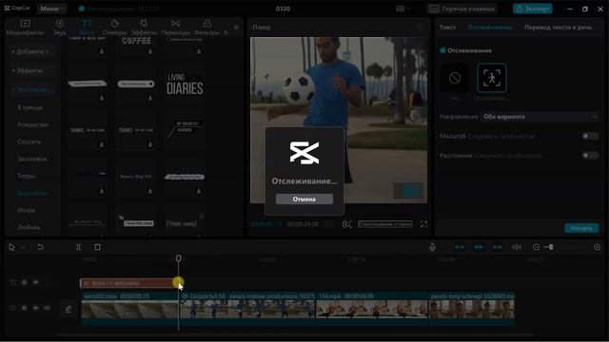The image size is (609, 342).
Task: Lock the main video track
Action: 24,308
